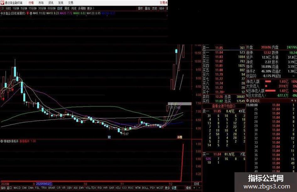This screenshot has height=192, width=297.
Task: Open the 资讯 menu tab
Action: pos(51,3)
